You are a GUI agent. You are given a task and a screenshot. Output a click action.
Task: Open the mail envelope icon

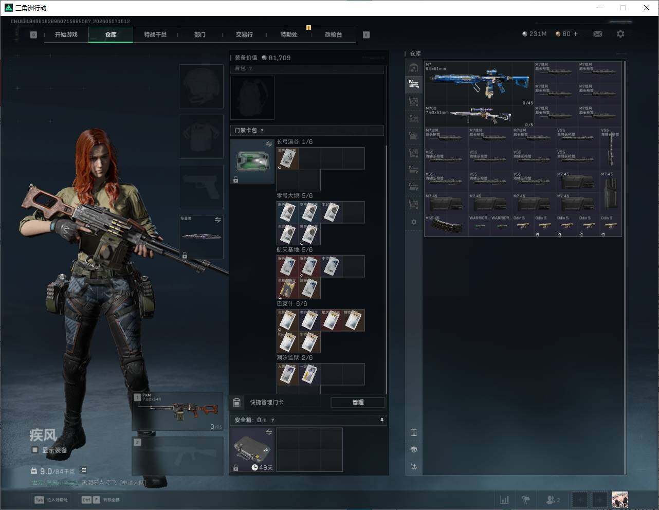[x=598, y=34]
